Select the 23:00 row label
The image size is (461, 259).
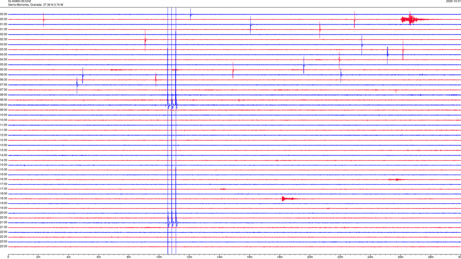pos(3,242)
